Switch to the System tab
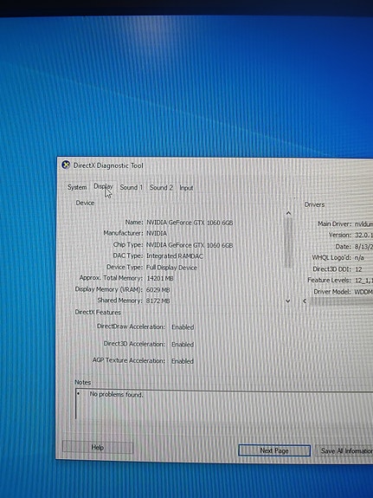This screenshot has width=373, height=498. 77,187
